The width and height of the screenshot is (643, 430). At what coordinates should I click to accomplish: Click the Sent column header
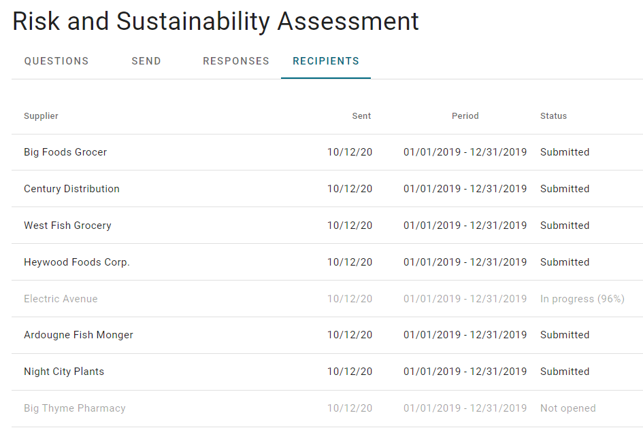coord(361,116)
